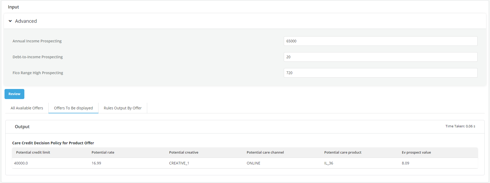The height and width of the screenshot is (183, 490).
Task: Click the 40000.0 credit limit cell
Action: pos(21,163)
